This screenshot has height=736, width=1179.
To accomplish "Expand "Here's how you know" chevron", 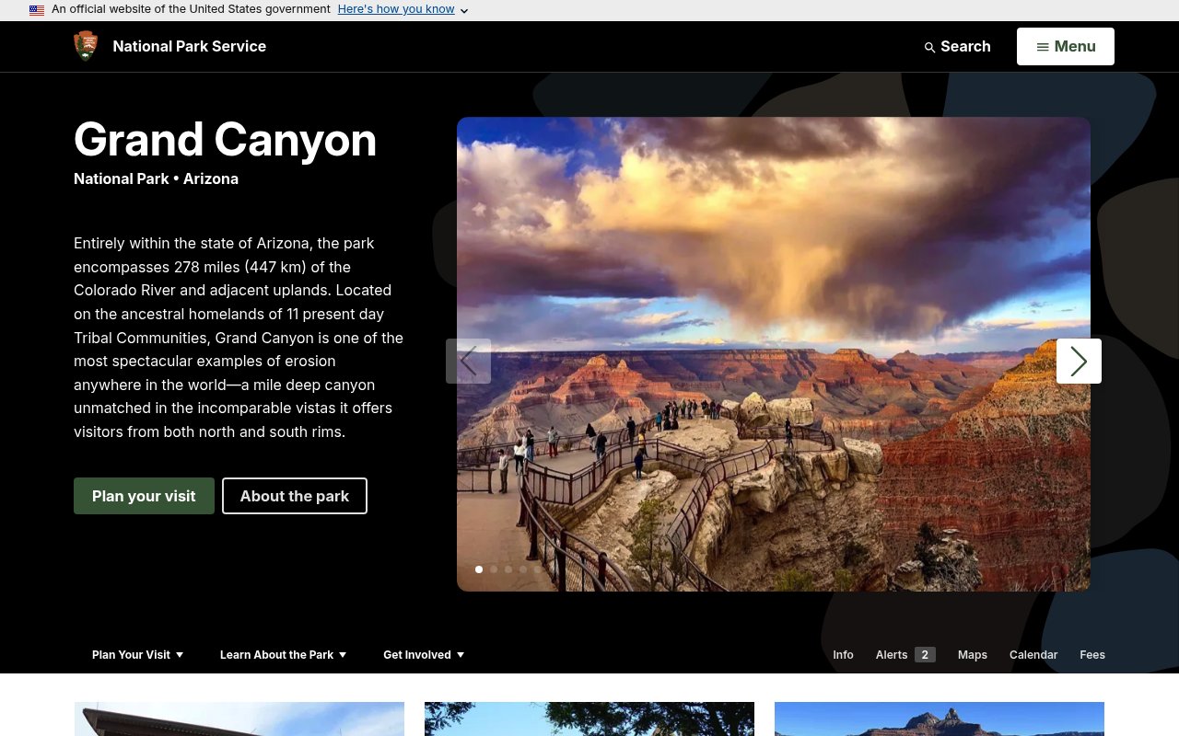I will (464, 10).
